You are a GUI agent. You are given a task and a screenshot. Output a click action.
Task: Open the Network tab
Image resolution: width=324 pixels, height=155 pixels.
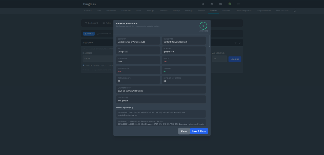tap(164, 11)
